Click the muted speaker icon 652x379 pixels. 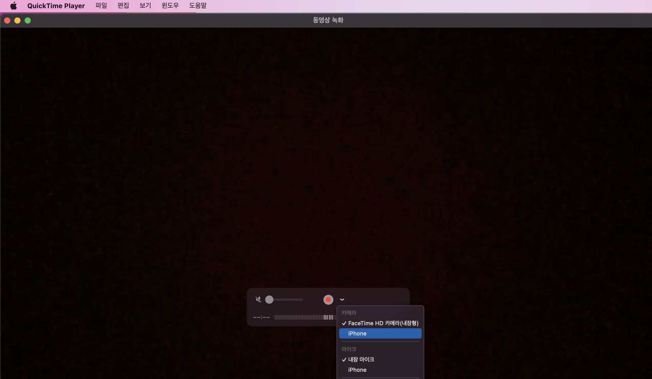click(258, 299)
